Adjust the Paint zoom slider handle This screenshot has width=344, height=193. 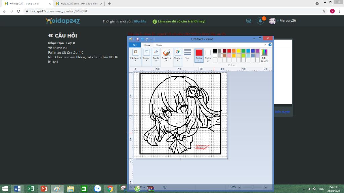point(253,187)
